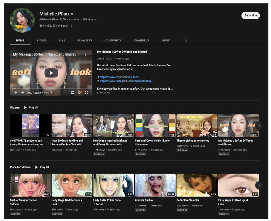Search the channel with magnifier icon
This screenshot has height=221, width=271.
coord(185,40)
